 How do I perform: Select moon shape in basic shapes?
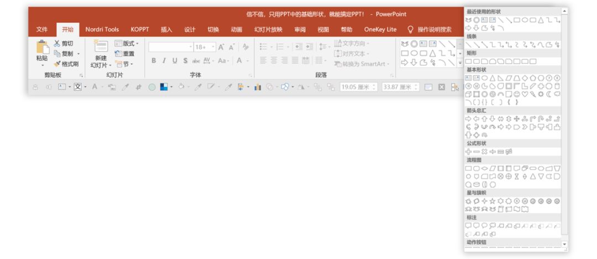point(549,94)
